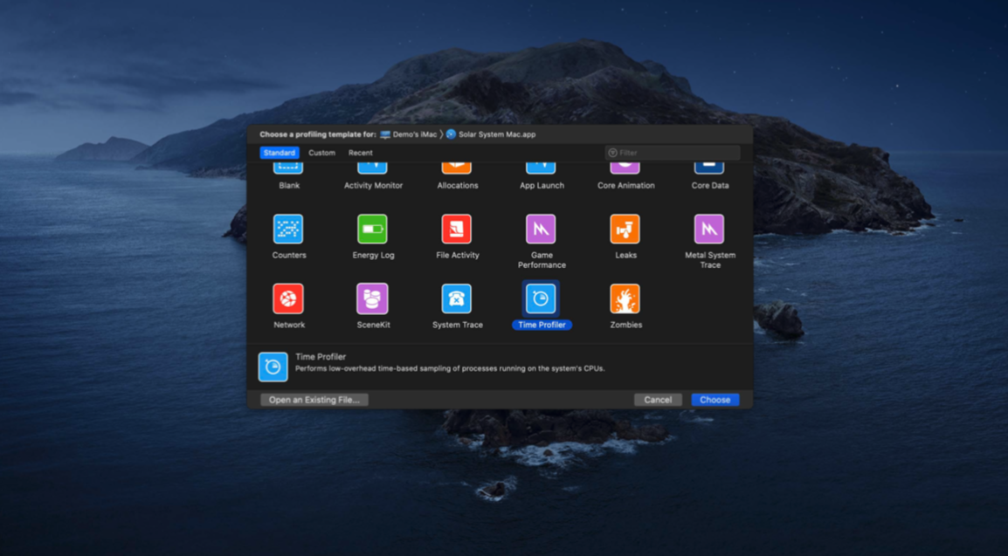
Task: Click the Leaks label text
Action: [x=626, y=255]
